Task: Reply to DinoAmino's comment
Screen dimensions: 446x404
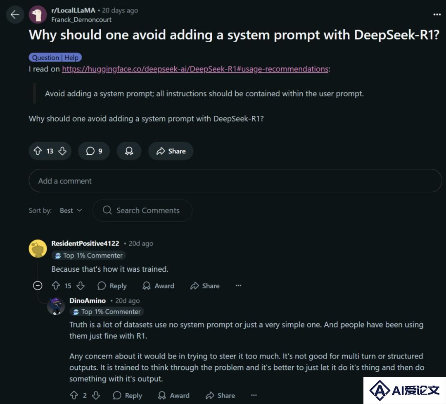Action: tap(127, 395)
